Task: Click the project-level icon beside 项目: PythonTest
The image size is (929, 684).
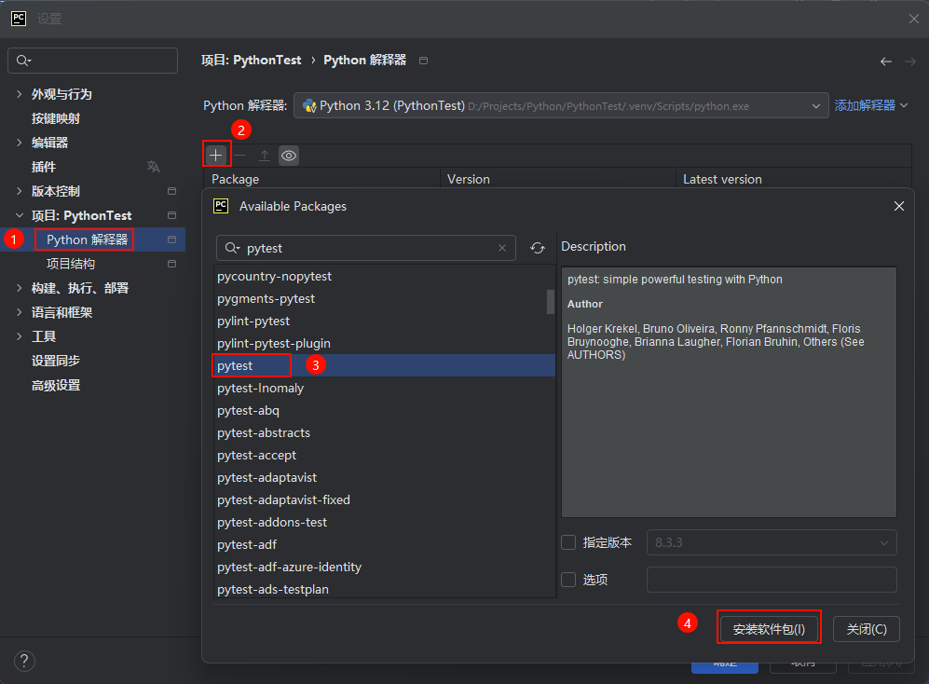Action: [x=171, y=215]
